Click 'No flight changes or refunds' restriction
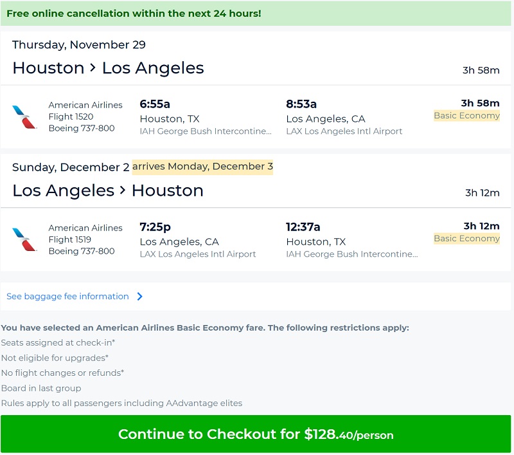 click(62, 373)
